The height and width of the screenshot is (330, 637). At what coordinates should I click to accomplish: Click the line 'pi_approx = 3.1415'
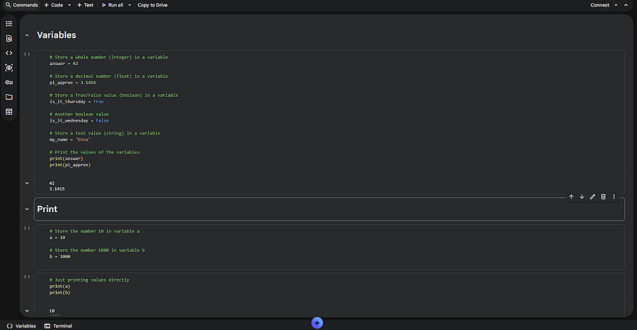(x=73, y=83)
